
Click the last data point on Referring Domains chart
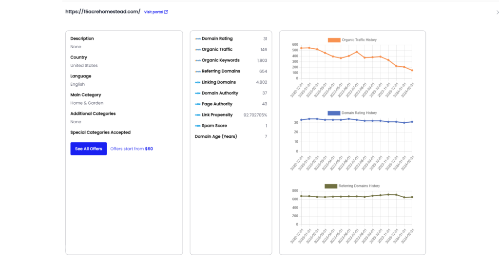click(412, 197)
